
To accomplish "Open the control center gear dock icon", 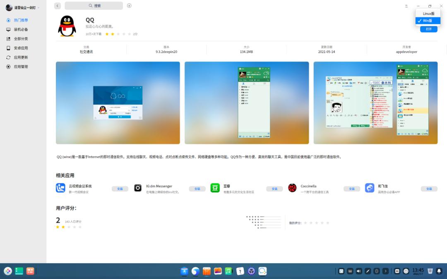I will click(251, 271).
